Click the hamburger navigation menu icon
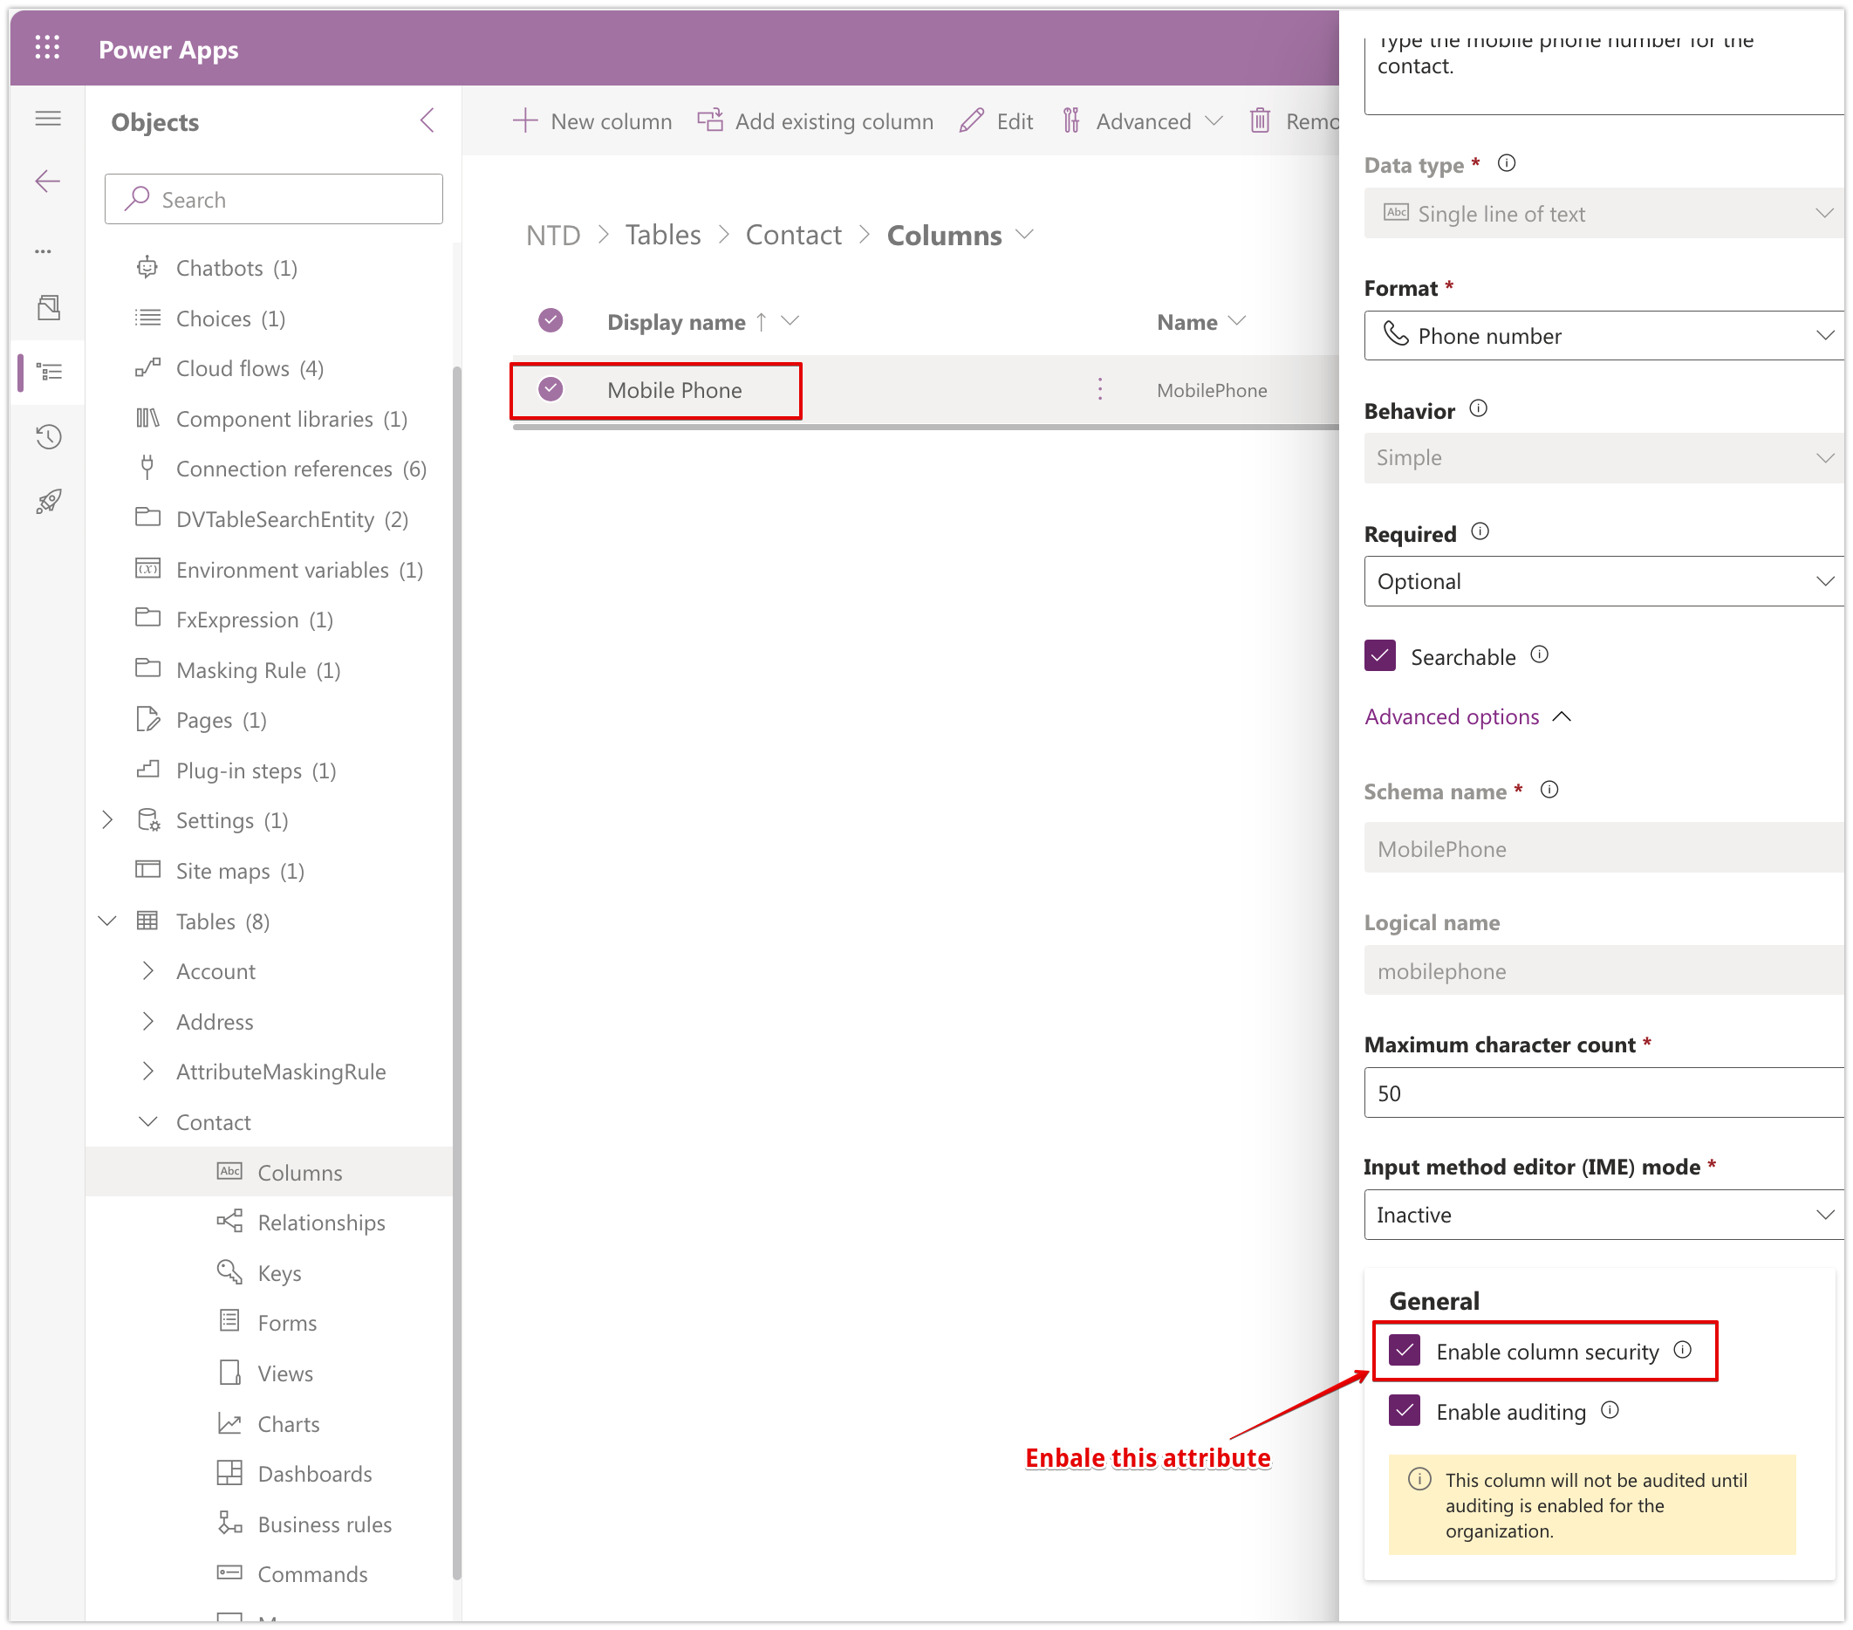Image resolution: width=1853 pixels, height=1630 pixels. pos(48,119)
